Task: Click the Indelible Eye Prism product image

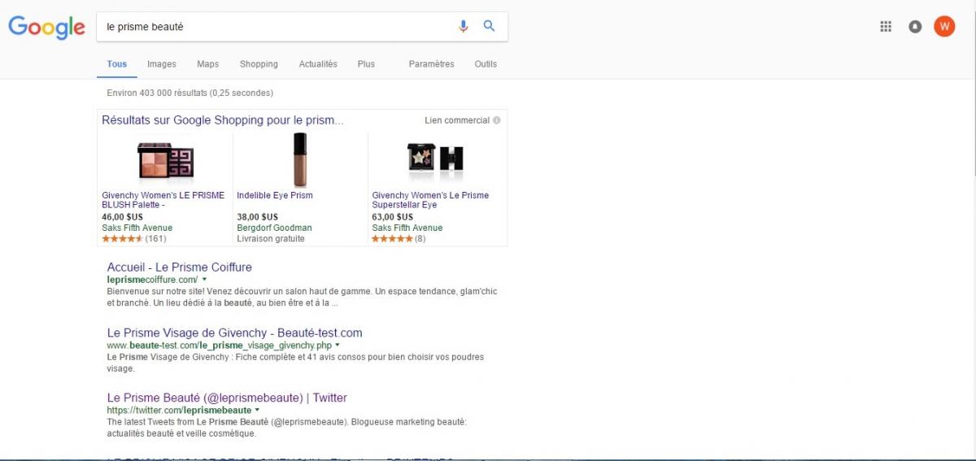Action: (300, 160)
